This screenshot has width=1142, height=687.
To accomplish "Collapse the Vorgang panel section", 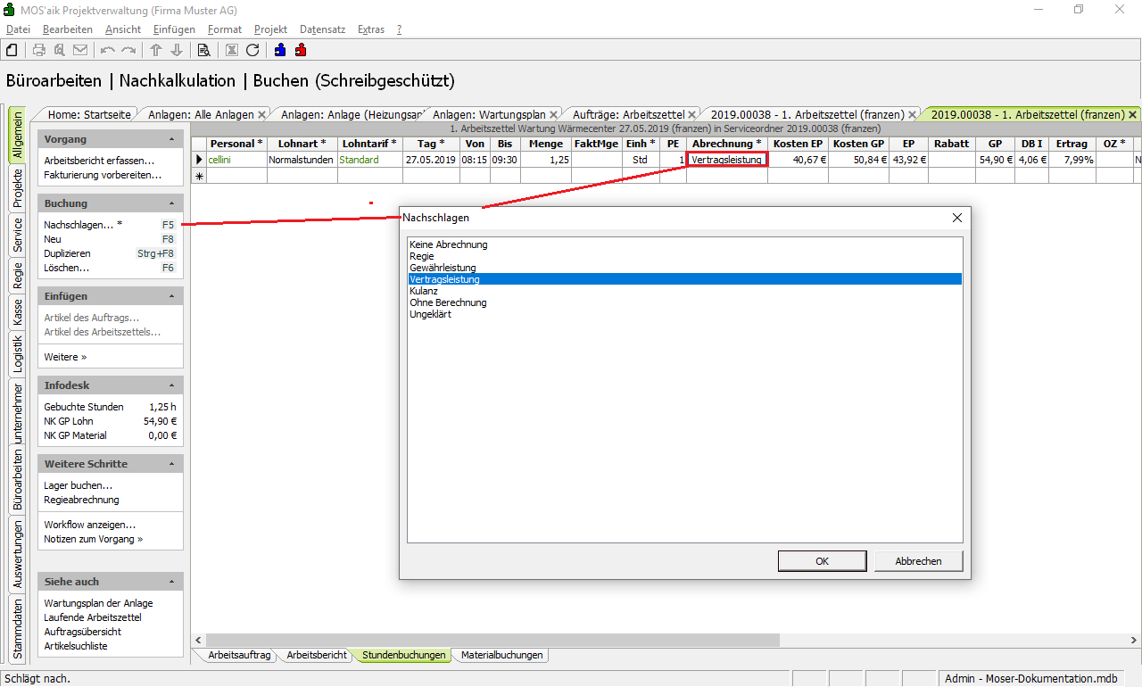I will coord(171,140).
